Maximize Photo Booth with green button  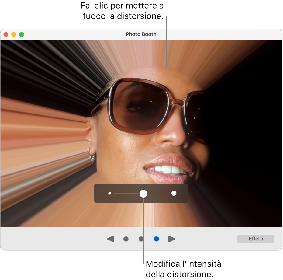(x=22, y=34)
